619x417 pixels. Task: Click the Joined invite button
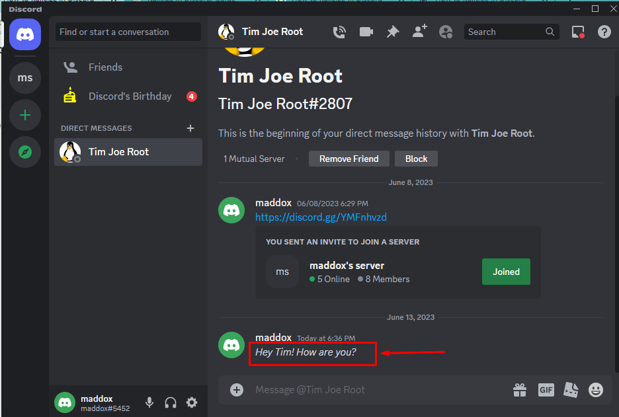pos(506,272)
